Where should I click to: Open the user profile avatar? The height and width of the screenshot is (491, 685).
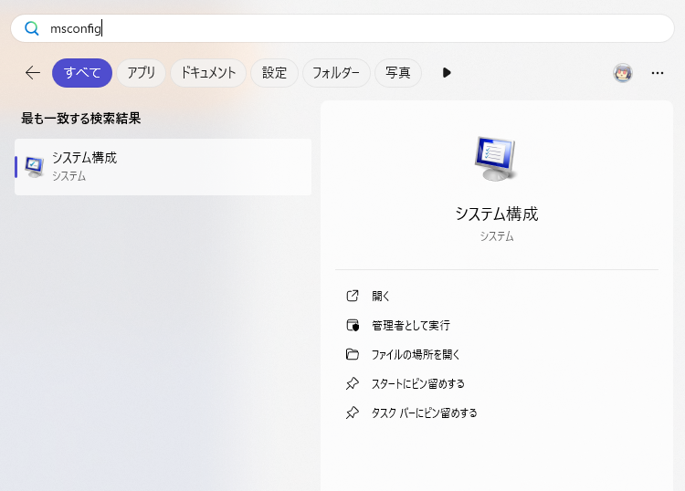point(623,73)
